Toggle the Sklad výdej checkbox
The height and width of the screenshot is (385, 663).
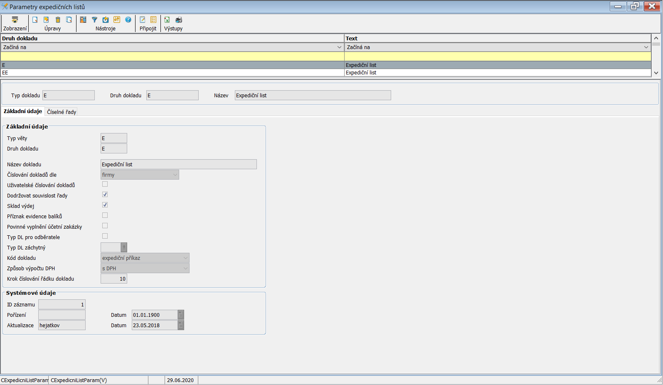click(x=105, y=205)
